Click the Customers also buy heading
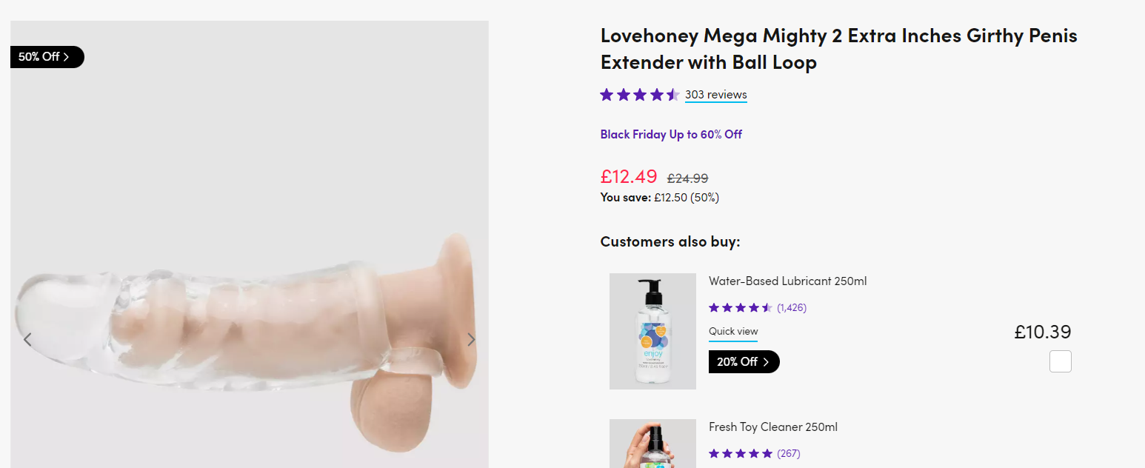 click(x=670, y=241)
